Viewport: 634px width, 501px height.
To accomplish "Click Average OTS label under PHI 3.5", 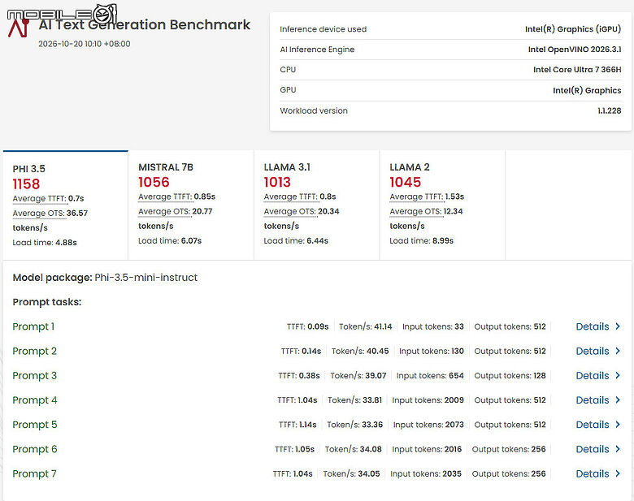I will tap(38, 214).
